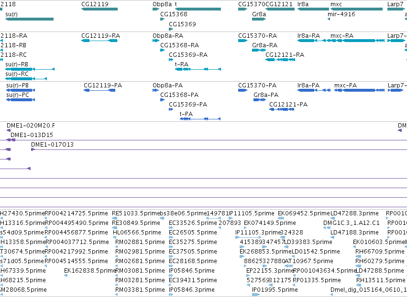Click the t gene feature bar
This screenshot has height=297, width=407.
tap(198, 9)
